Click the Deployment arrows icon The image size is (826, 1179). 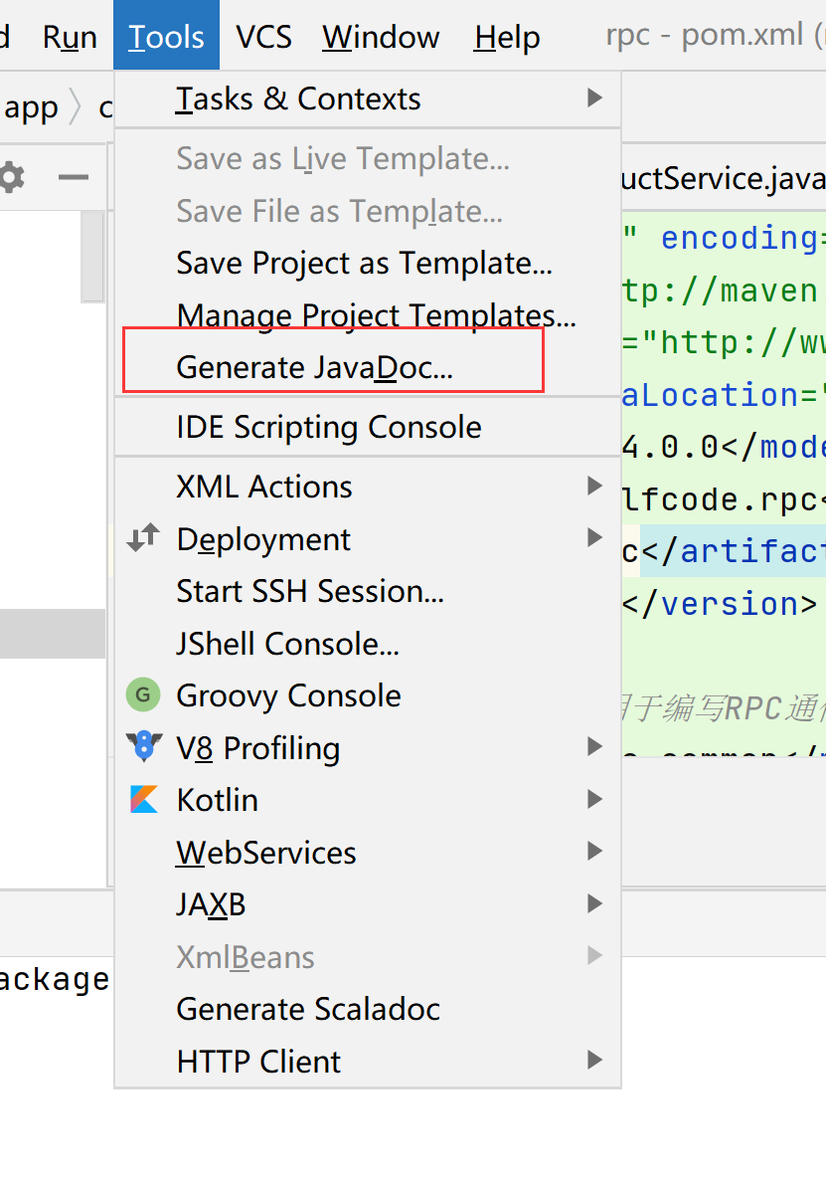tap(143, 539)
